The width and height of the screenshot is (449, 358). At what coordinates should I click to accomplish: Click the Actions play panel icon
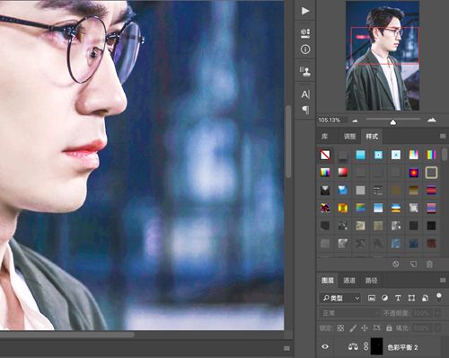pos(305,11)
